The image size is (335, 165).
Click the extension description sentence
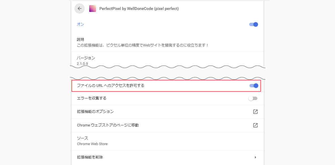142,45
